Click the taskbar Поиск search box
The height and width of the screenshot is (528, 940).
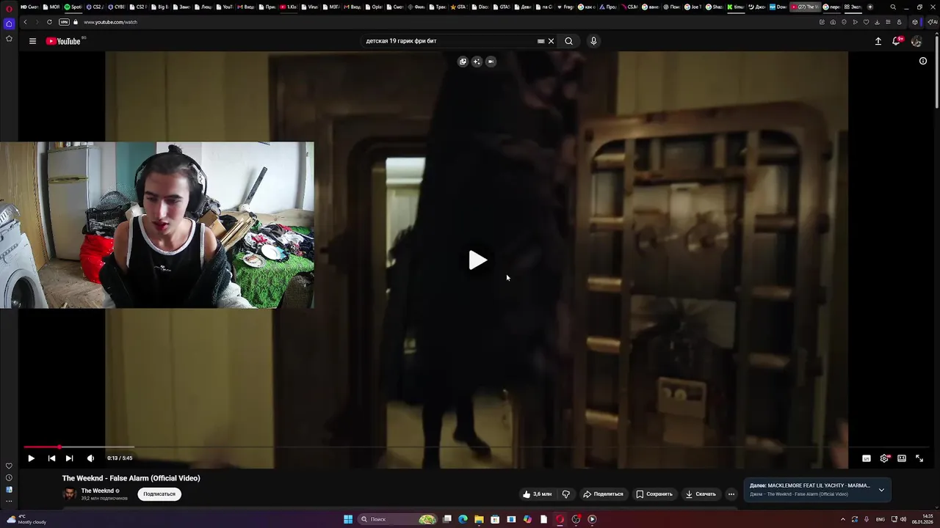(397, 519)
